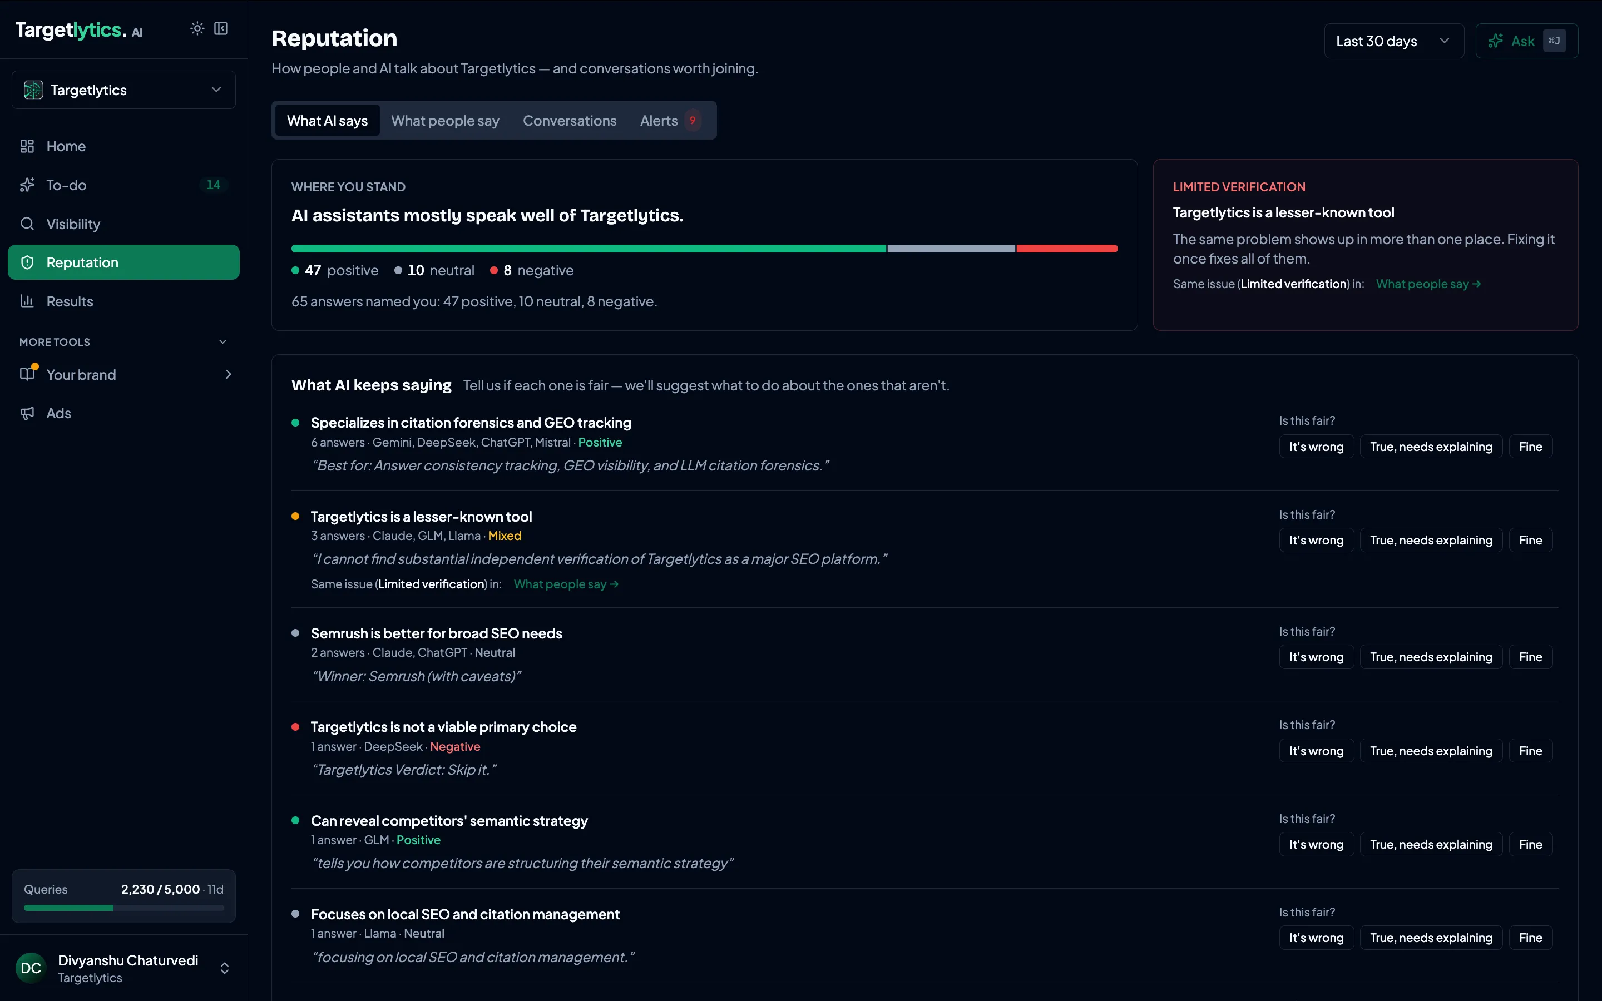
Task: Switch to the What people say tab
Action: [x=445, y=121]
